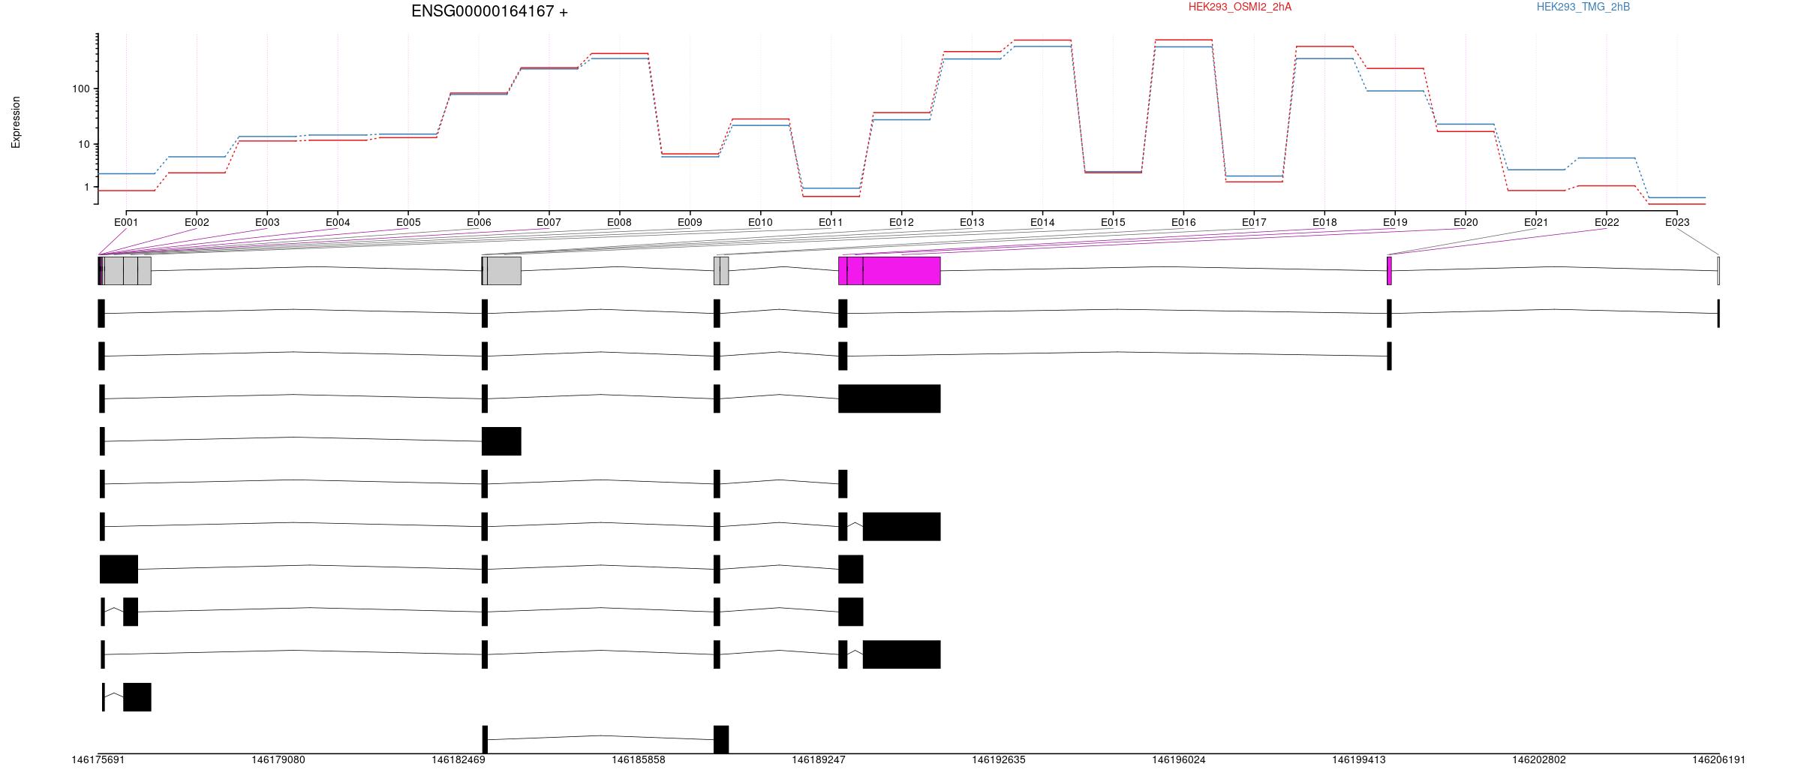Click genomic coordinate 146206191
This screenshot has width=1801, height=773.
tap(1718, 760)
